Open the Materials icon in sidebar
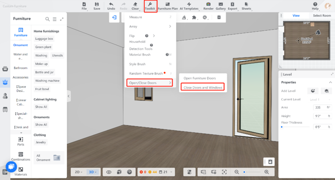335x180 pixels. click(x=20, y=170)
